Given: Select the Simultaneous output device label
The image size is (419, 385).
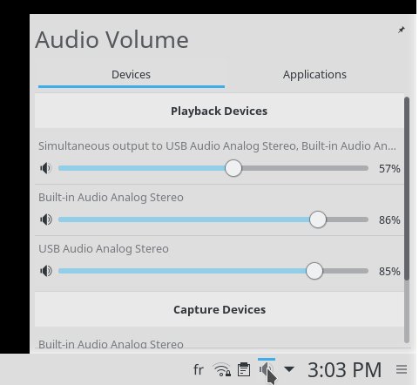Looking at the screenshot, I should [217, 145].
